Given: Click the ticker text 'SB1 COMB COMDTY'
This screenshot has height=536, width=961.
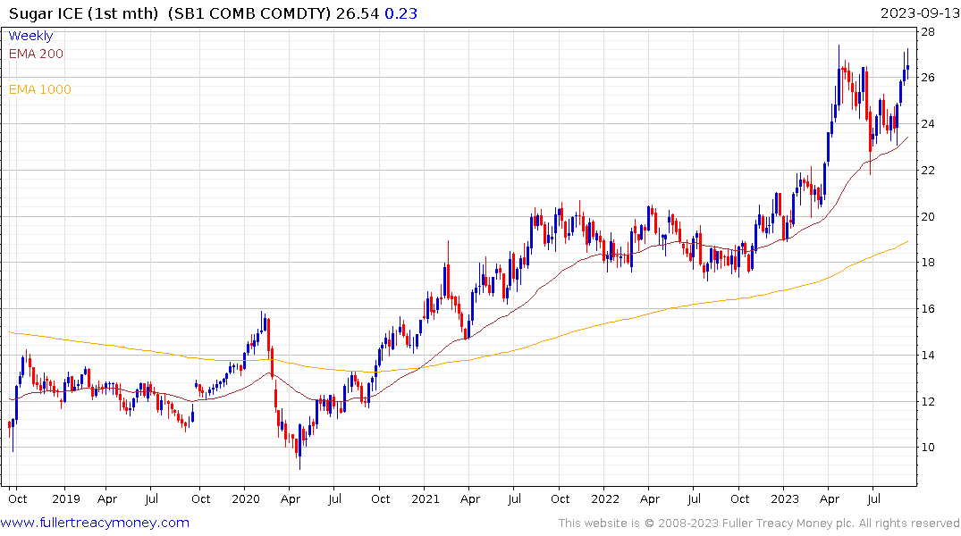Looking at the screenshot, I should 251,13.
